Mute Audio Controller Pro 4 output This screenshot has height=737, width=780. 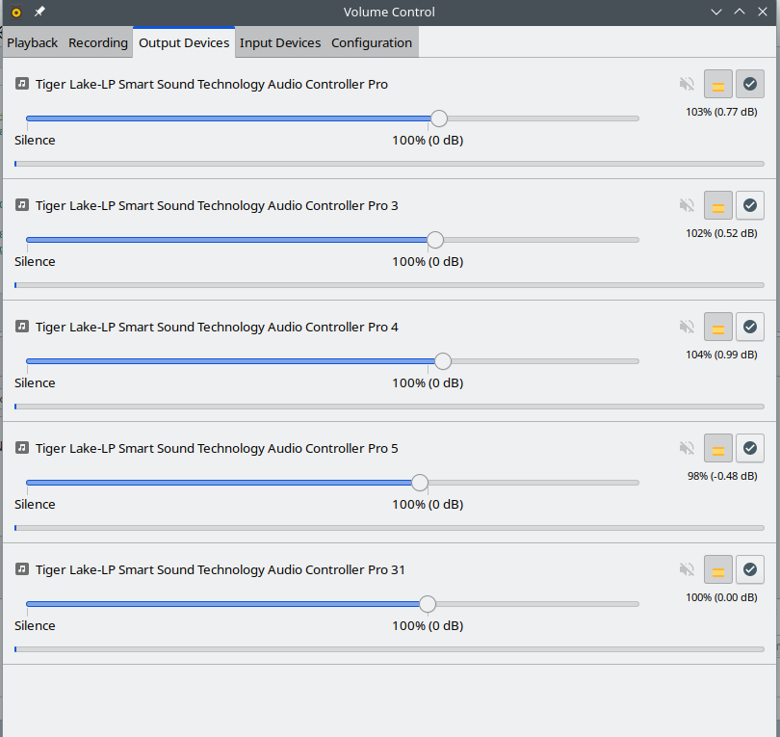point(687,327)
